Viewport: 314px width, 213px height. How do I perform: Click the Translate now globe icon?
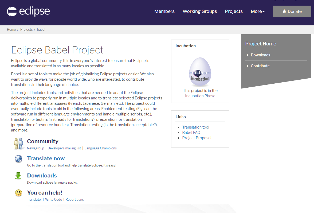pyautogui.click(x=18, y=159)
